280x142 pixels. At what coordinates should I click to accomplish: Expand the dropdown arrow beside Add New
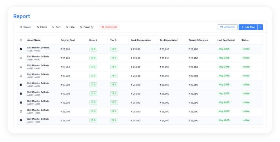click(x=260, y=27)
